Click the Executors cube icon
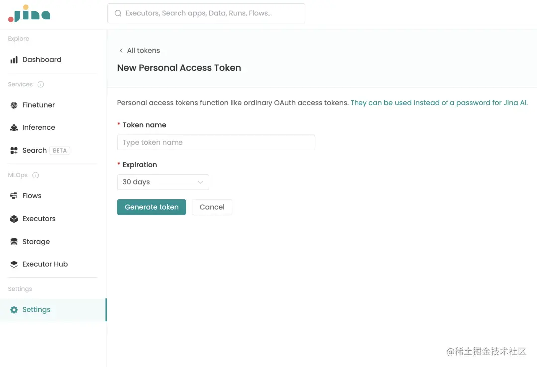Viewport: 537px width, 367px height. [x=14, y=219]
